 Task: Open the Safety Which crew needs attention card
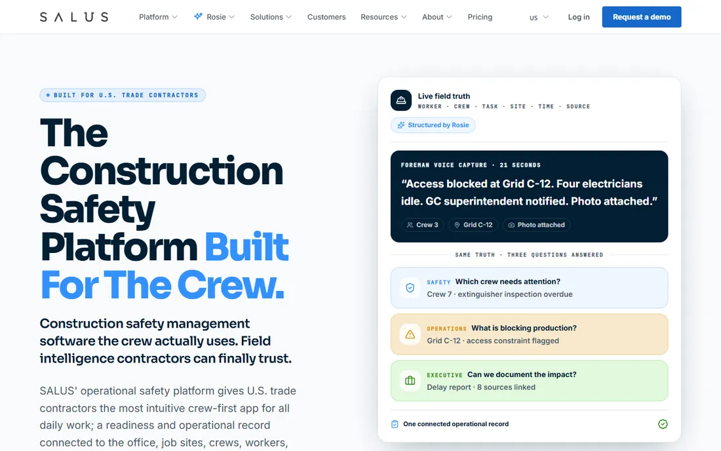click(x=529, y=288)
